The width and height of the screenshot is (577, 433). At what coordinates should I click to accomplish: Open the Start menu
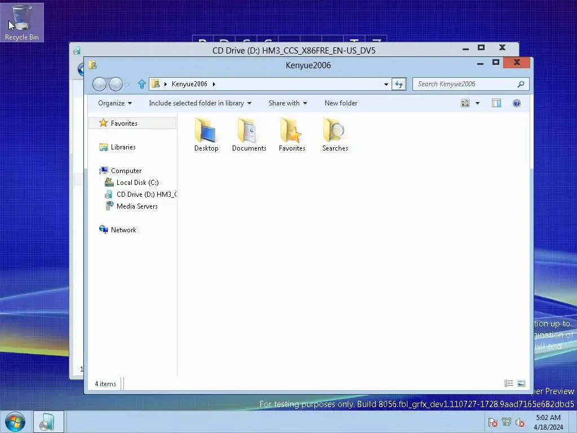pyautogui.click(x=15, y=422)
